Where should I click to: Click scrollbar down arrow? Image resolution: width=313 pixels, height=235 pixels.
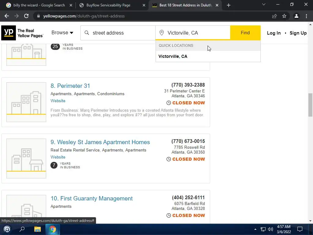pos(310,221)
